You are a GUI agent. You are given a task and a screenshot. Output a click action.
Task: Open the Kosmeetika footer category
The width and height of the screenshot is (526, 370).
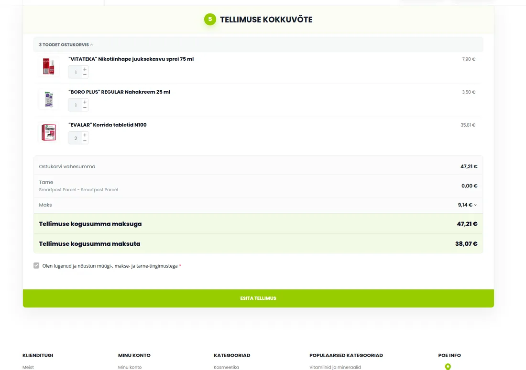pos(227,367)
